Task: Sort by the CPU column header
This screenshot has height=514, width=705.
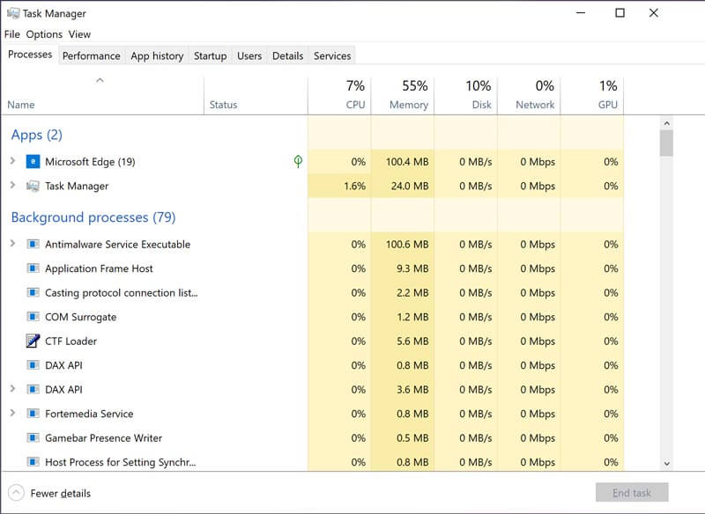Action: point(339,95)
